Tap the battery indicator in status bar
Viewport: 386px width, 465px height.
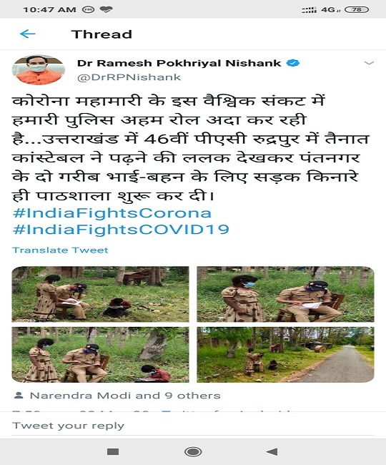[x=357, y=9]
